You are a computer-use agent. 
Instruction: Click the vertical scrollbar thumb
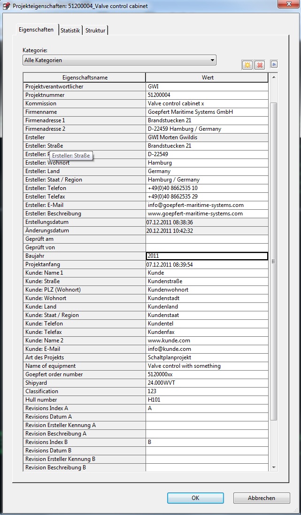274,261
